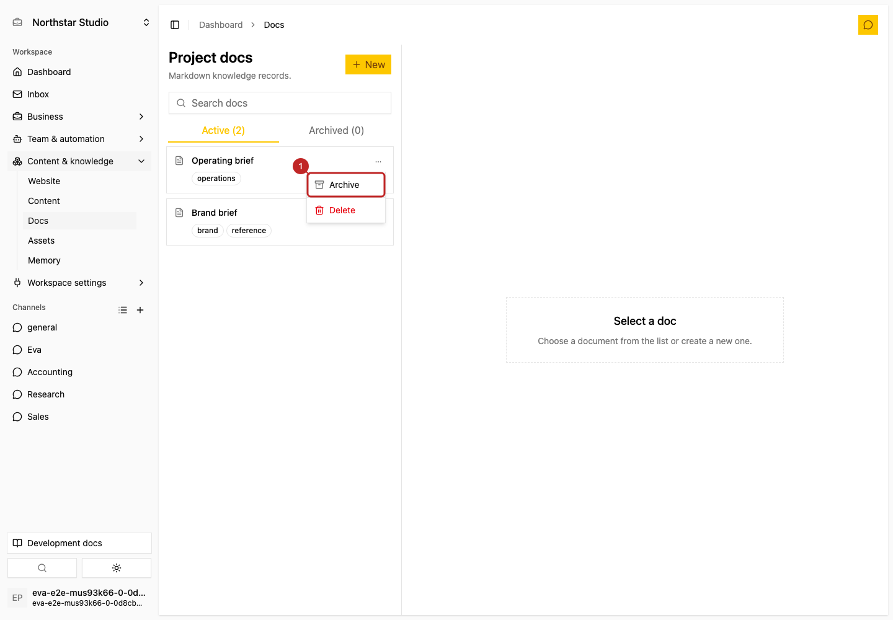Click the Brand brief document icon
Image resolution: width=893 pixels, height=620 pixels.
point(179,213)
